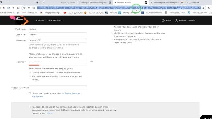This screenshot has height=119, width=212.
Task: Open the Video Meetings bookmark
Action: [x=30, y=13]
